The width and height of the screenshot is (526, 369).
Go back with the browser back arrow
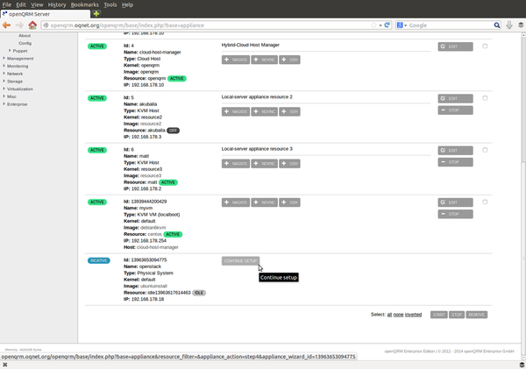pos(7,25)
